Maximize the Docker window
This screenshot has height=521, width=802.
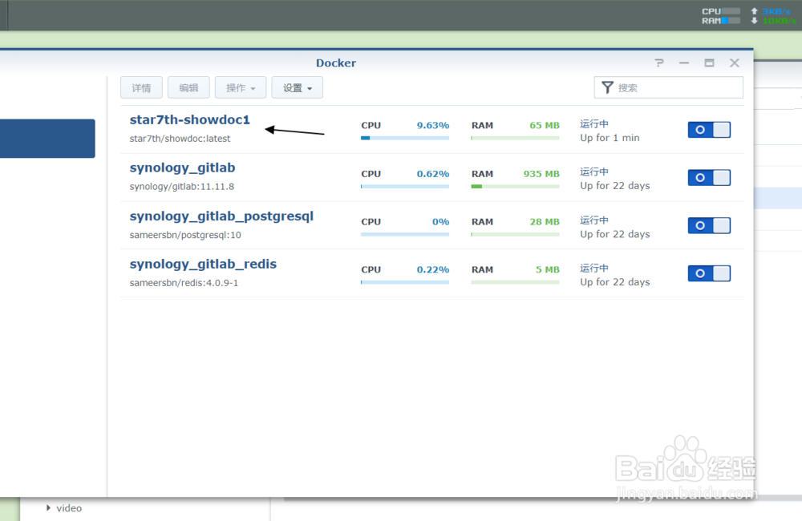(x=709, y=63)
